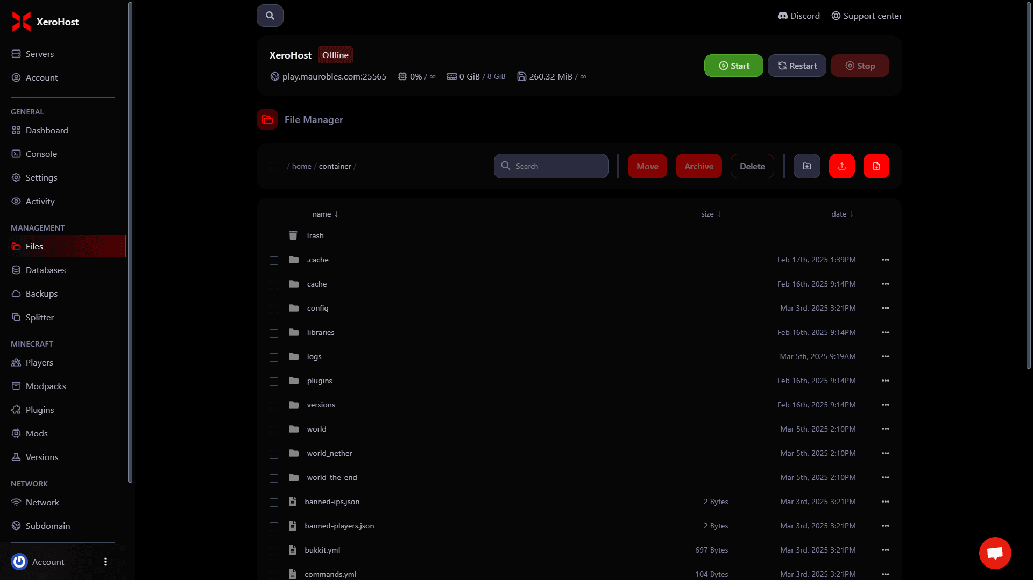The image size is (1033, 580).
Task: Select the Players sidebar icon
Action: (x=16, y=362)
